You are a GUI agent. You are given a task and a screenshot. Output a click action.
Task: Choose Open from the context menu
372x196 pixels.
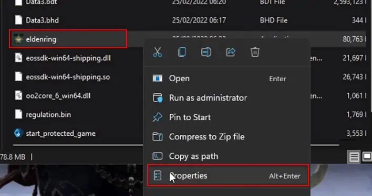pos(228,79)
